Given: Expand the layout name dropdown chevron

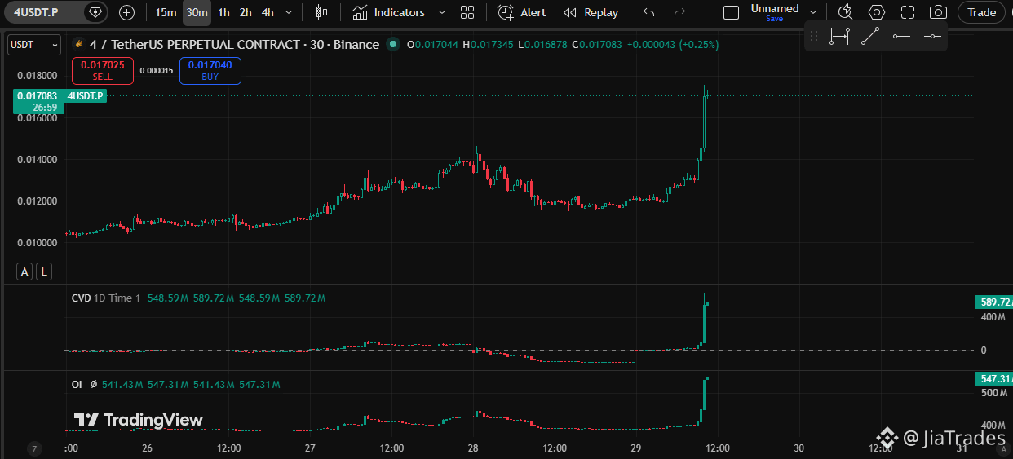Looking at the screenshot, I should (x=813, y=12).
